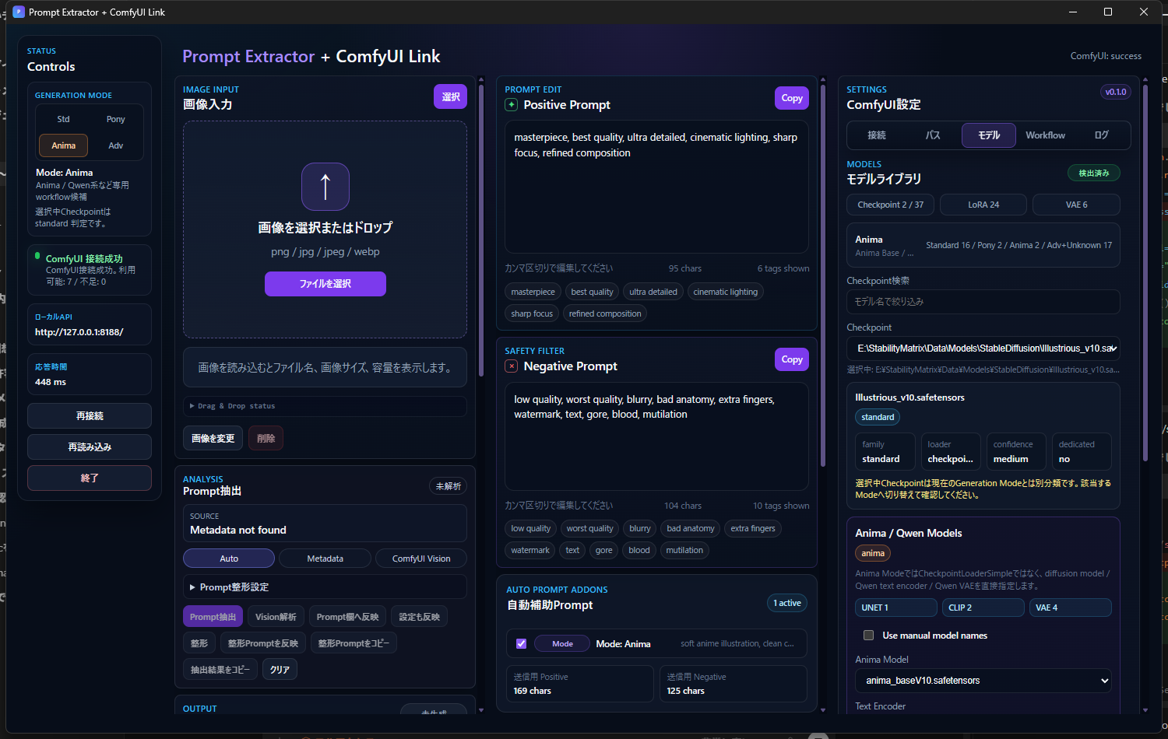Click the 選択 button in Image Input
Image resolution: width=1168 pixels, height=739 pixels.
point(450,96)
